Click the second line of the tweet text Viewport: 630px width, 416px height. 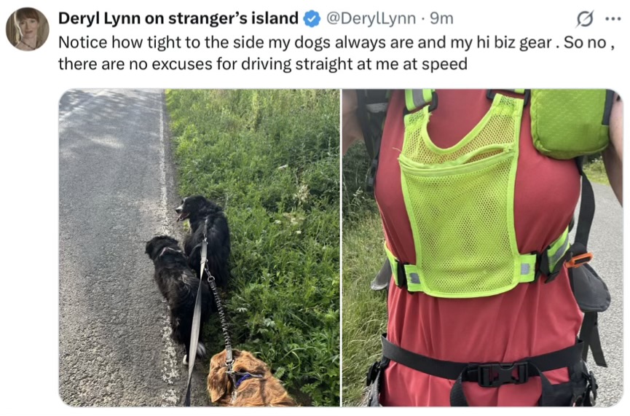point(263,64)
